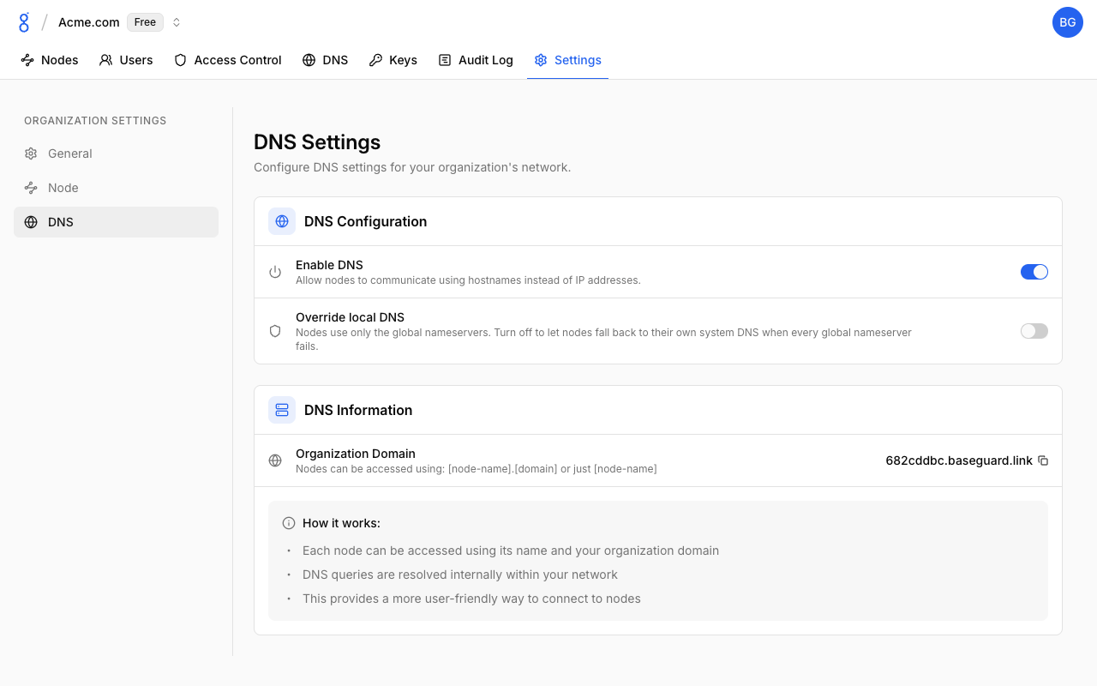
Task: Click the shield icon beside Override local DNS
Action: tap(275, 331)
